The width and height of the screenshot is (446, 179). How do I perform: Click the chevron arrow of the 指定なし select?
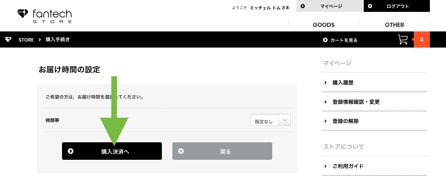coord(285,120)
